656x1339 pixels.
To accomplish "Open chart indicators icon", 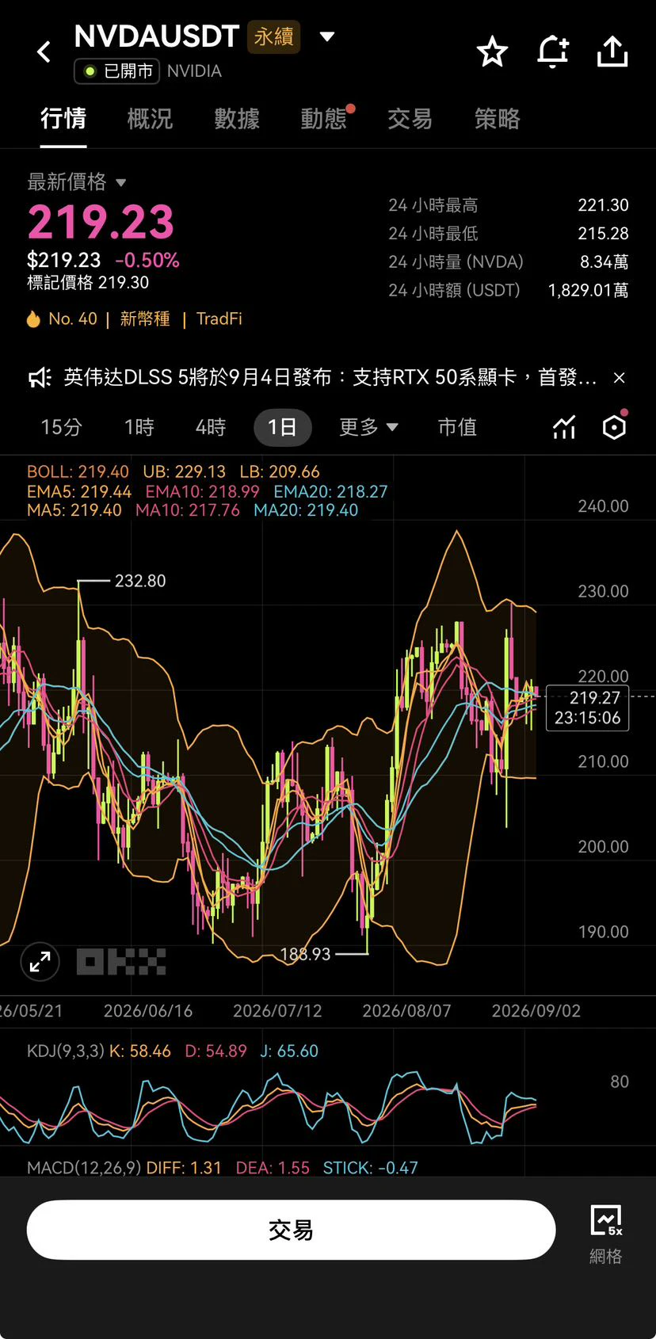I will 564,427.
